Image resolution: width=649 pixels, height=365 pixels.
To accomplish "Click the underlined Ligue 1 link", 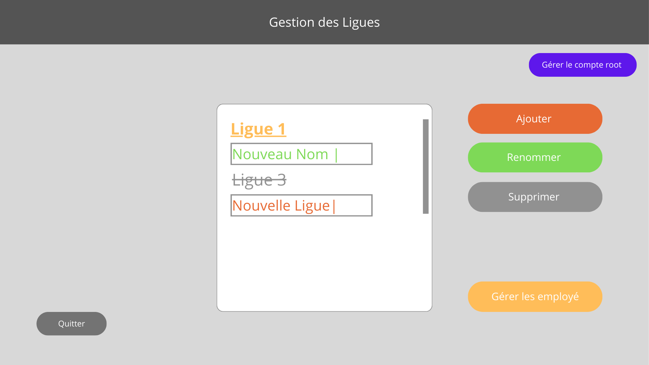I will pyautogui.click(x=259, y=129).
